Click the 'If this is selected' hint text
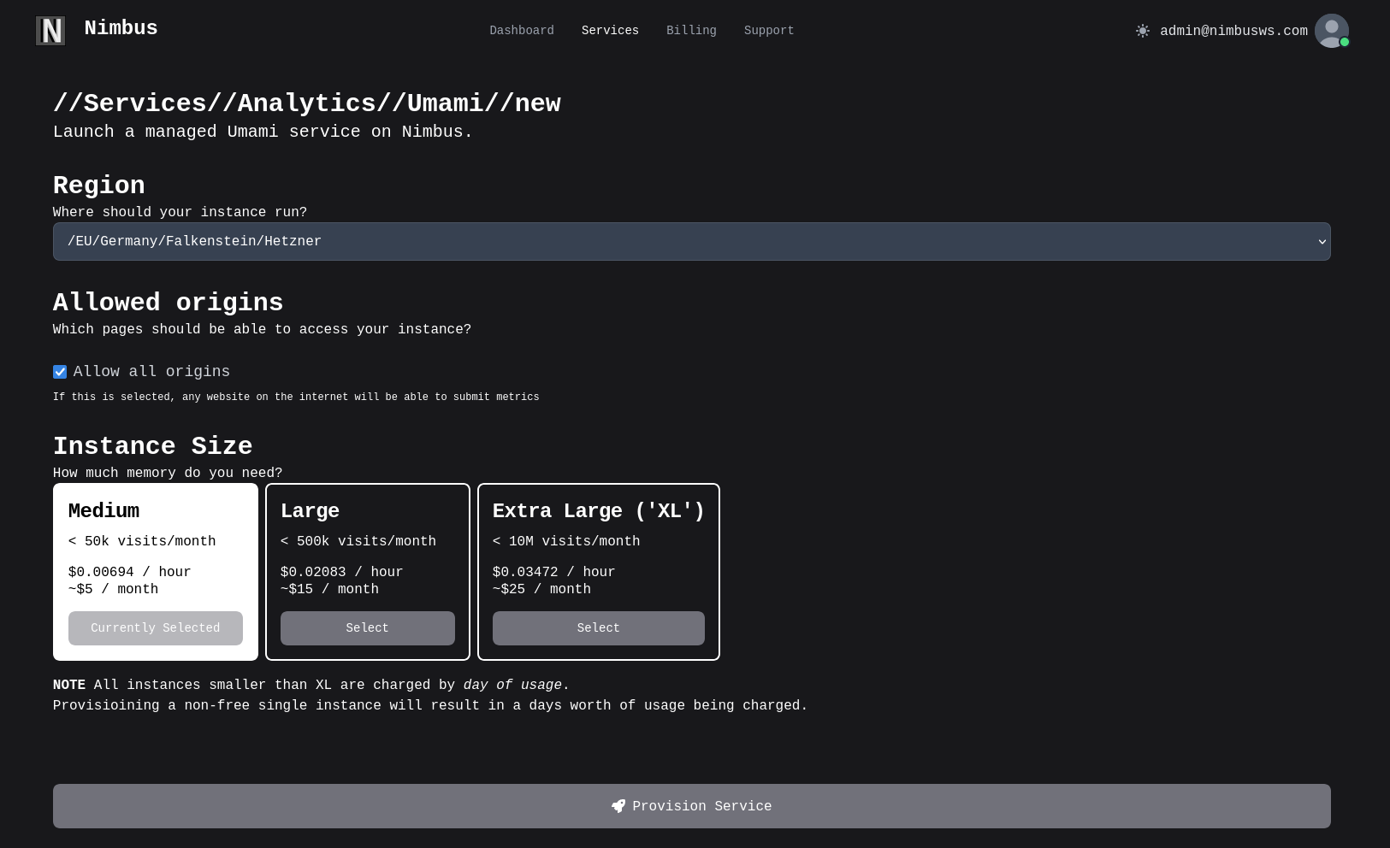The width and height of the screenshot is (1390, 848). click(296, 397)
